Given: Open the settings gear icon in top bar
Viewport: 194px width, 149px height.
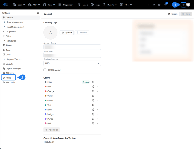Looking at the screenshot, I should 183,5.
